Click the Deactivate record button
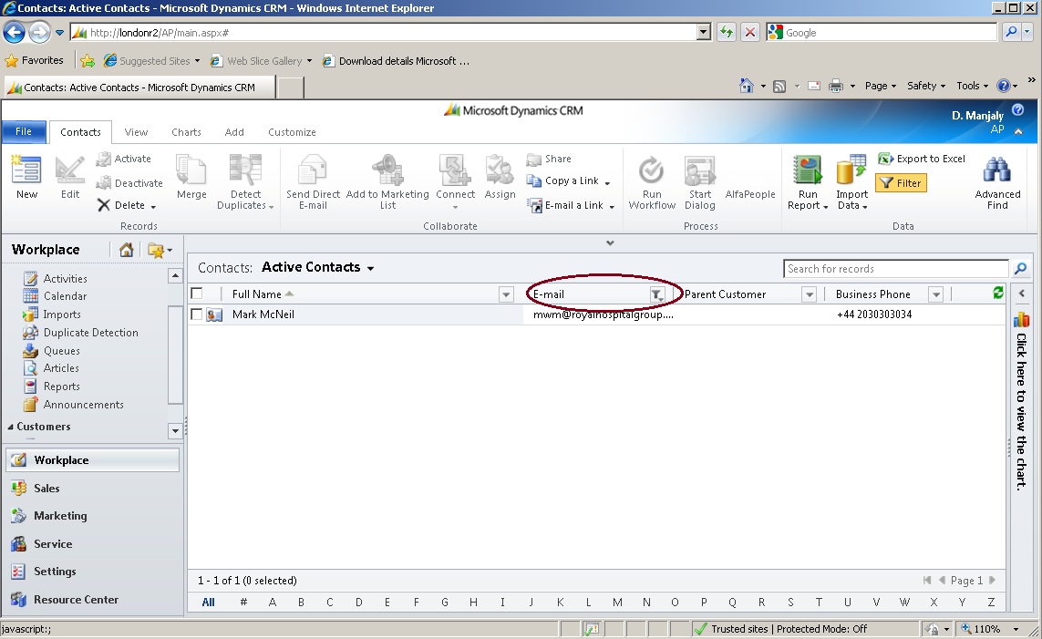 [129, 182]
